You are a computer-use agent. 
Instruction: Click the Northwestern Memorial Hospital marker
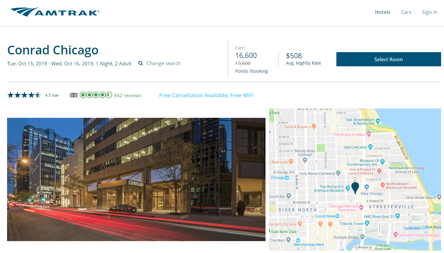[x=382, y=185]
